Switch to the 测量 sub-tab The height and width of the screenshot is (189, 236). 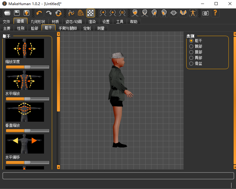click(x=101, y=28)
